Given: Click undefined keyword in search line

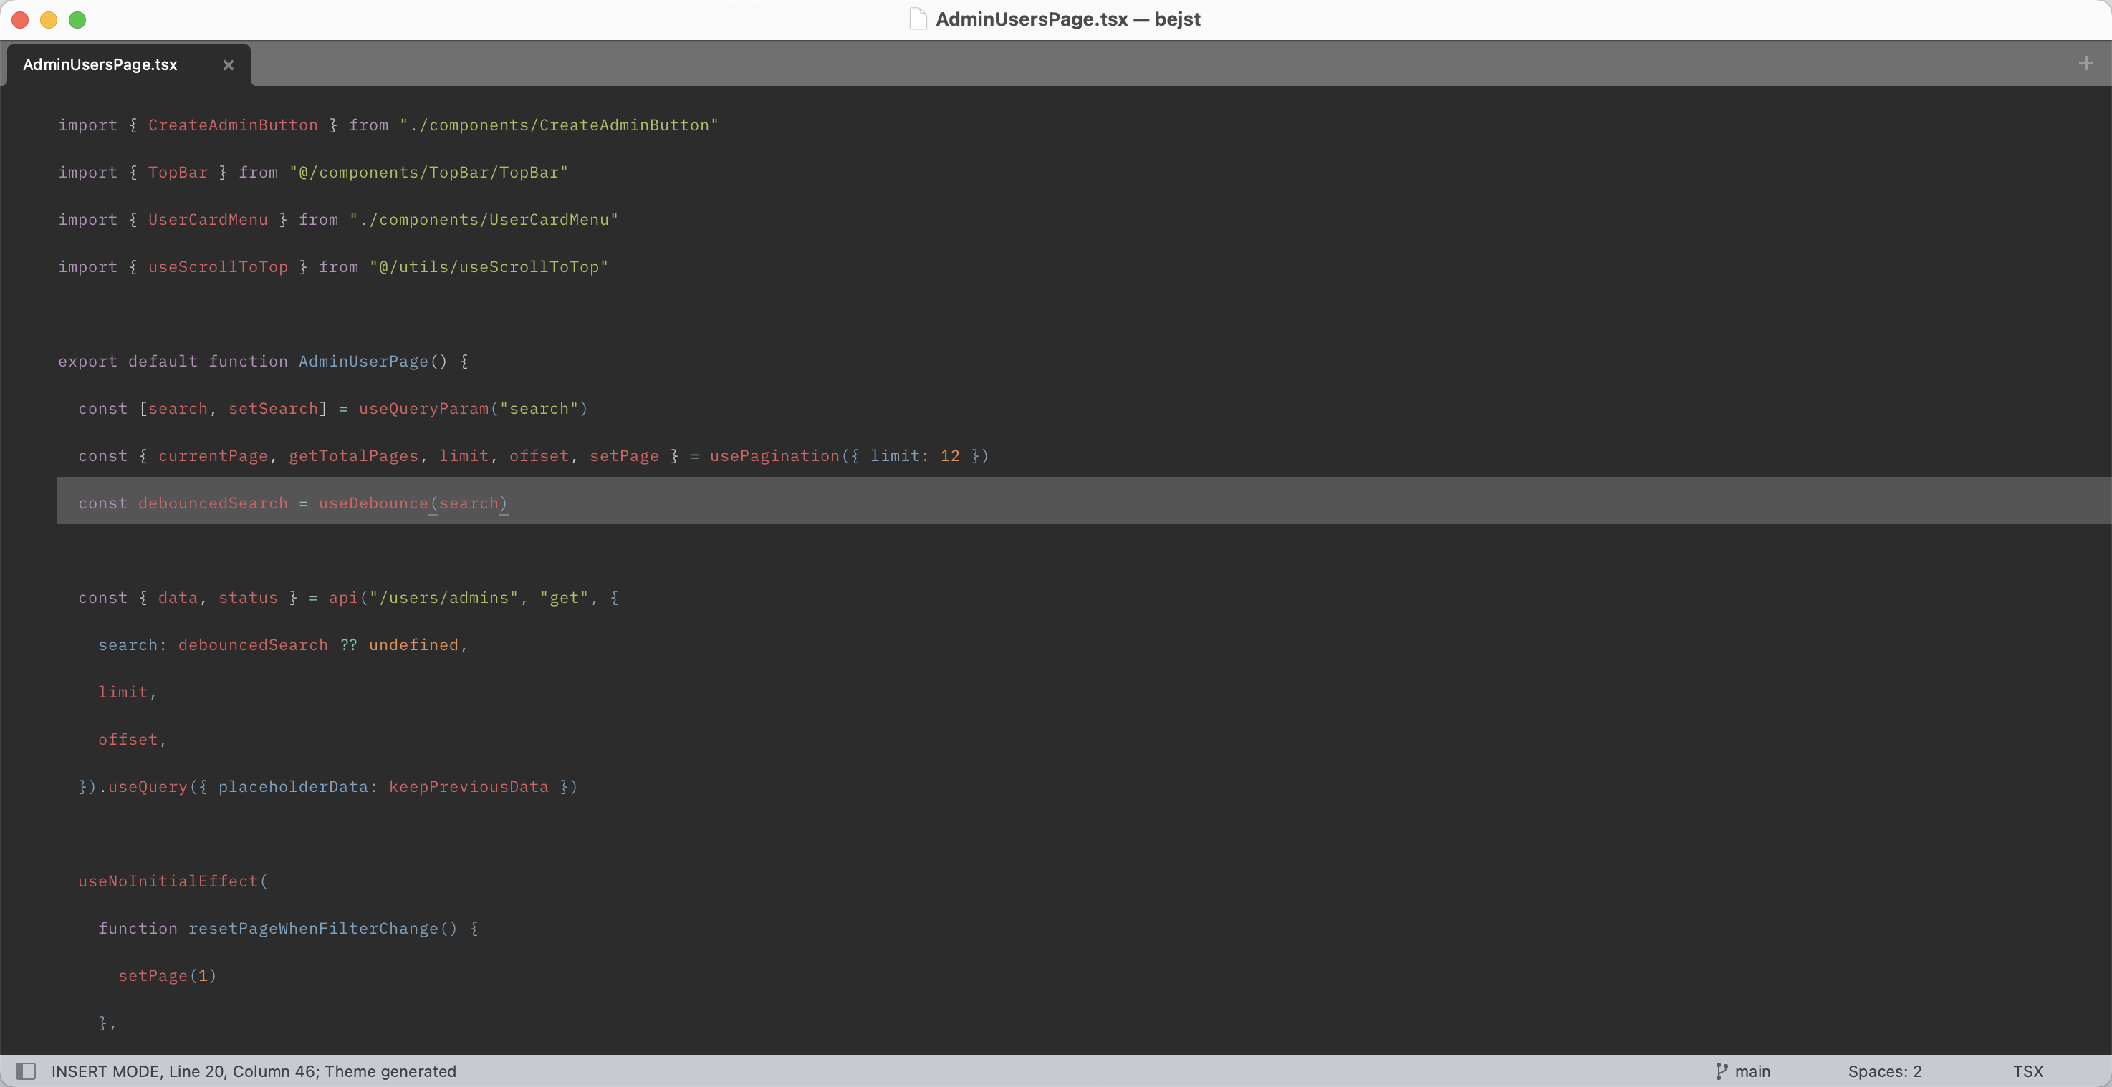Looking at the screenshot, I should pos(413,645).
